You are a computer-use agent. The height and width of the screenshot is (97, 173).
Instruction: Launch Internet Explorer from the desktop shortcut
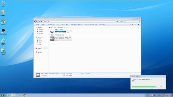point(4,41)
